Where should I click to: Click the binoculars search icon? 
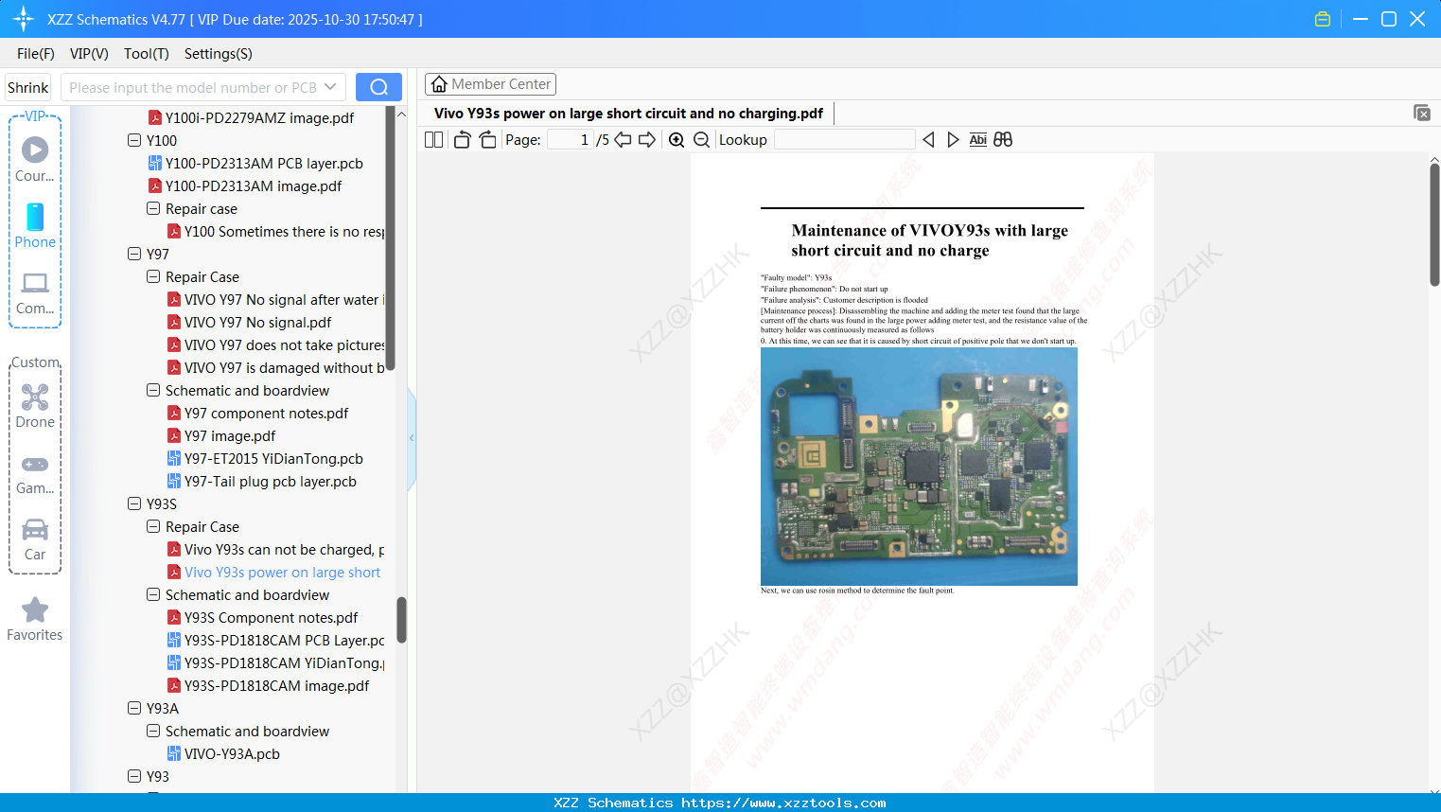pyautogui.click(x=1003, y=140)
